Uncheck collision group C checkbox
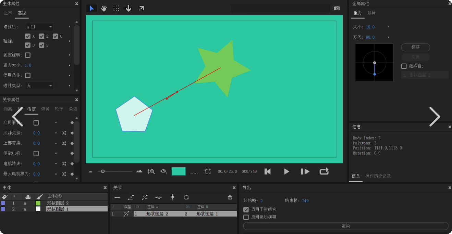This screenshot has height=234, width=452. pyautogui.click(x=55, y=36)
